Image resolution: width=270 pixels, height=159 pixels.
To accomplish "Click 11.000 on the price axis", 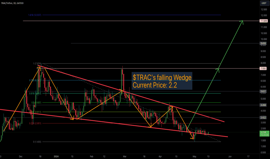I will click(x=264, y=27).
